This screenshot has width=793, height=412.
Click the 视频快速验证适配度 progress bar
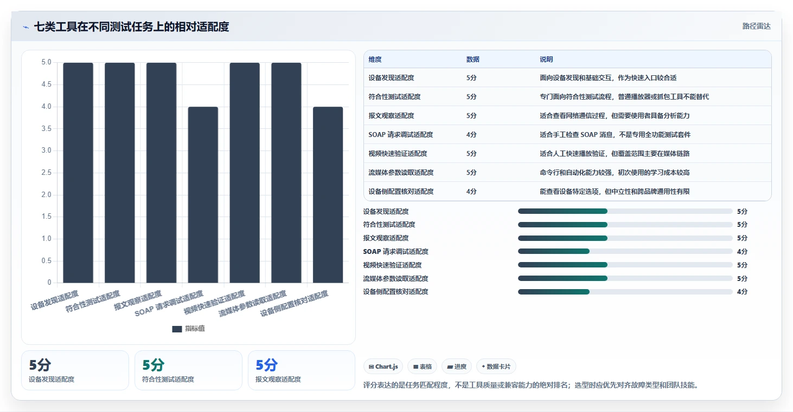[625, 265]
